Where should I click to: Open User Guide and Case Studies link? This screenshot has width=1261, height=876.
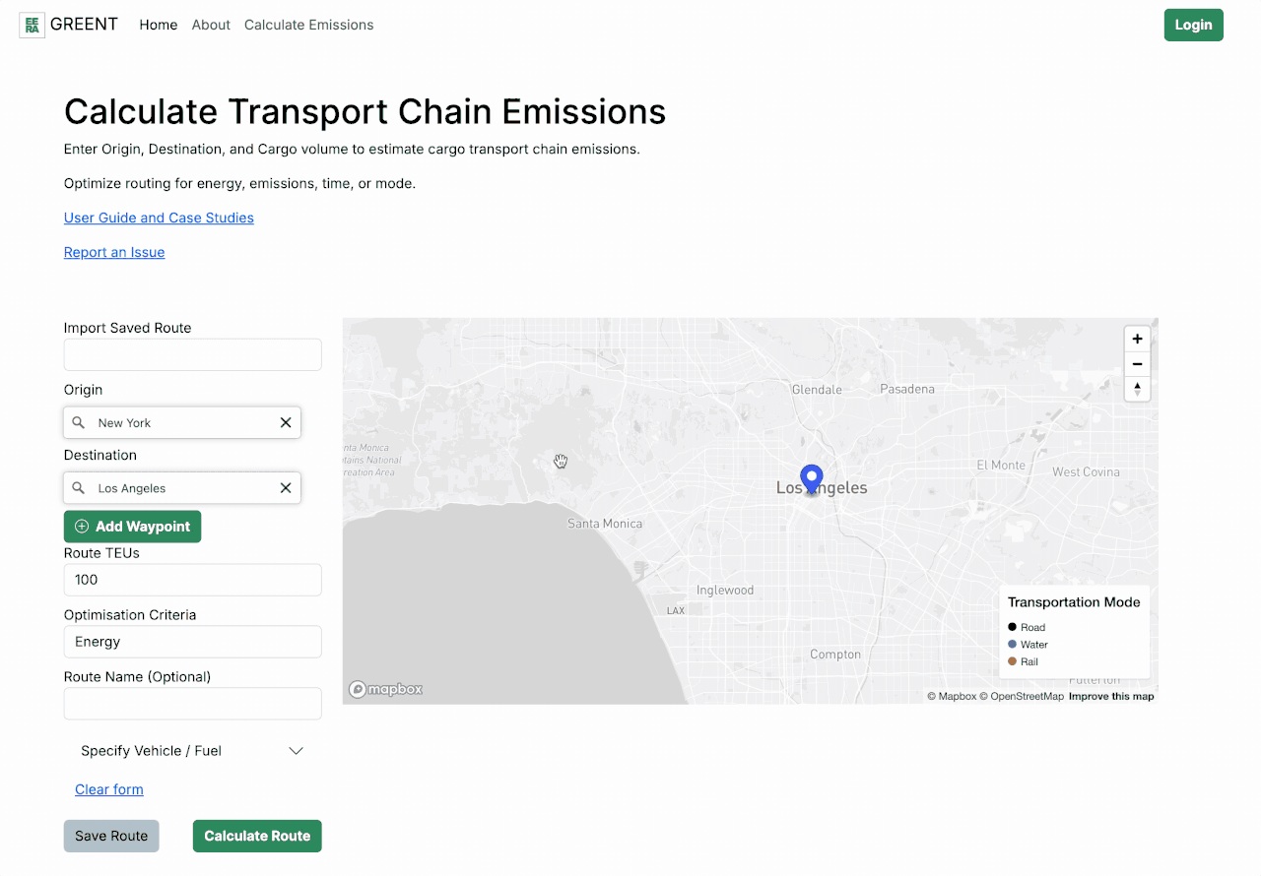(x=159, y=218)
